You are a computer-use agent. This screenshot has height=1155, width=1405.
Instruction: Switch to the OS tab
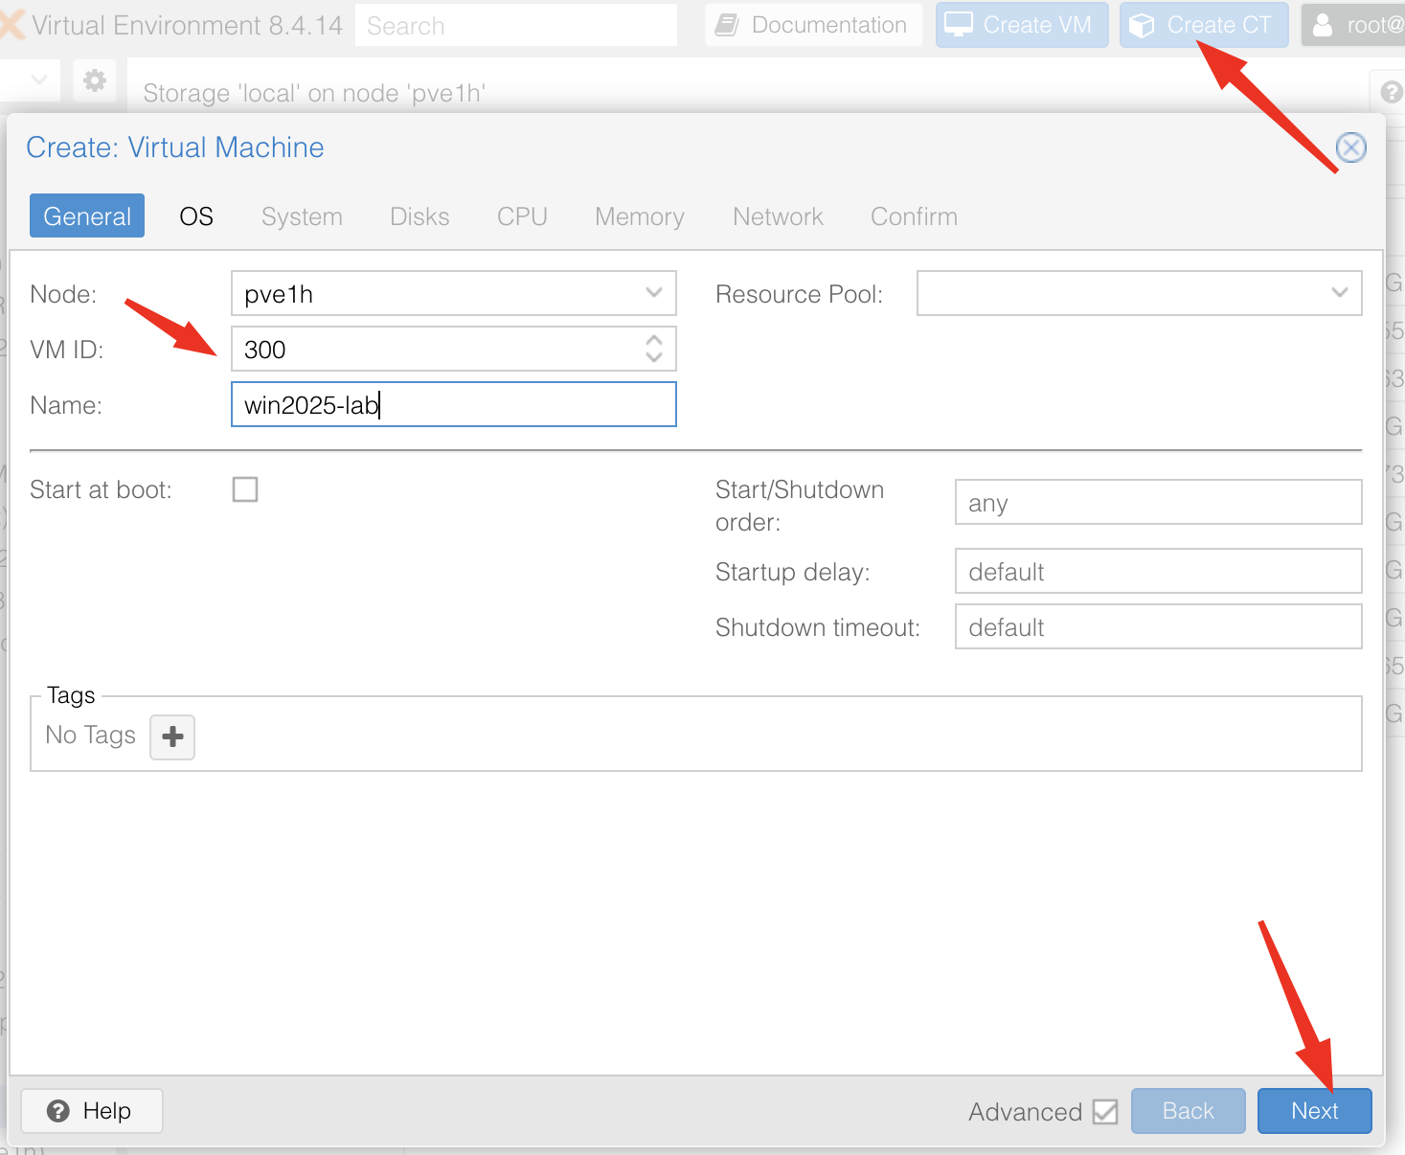[x=196, y=216]
